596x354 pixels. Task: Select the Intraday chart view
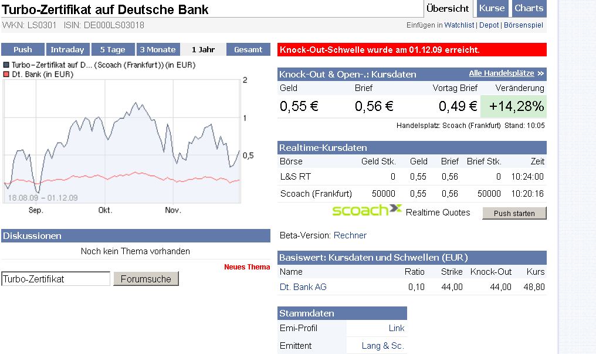[x=66, y=49]
